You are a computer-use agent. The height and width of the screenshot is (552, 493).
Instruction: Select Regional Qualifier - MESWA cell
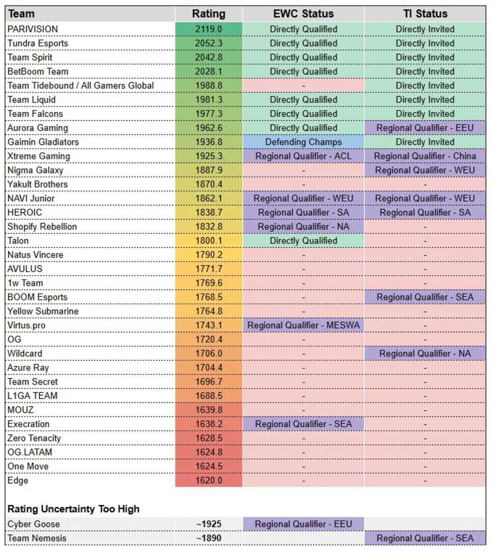tap(303, 325)
